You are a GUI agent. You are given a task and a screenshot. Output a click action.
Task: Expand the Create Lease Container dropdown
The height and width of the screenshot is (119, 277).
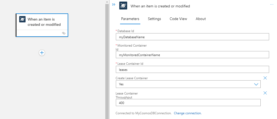coord(256,84)
